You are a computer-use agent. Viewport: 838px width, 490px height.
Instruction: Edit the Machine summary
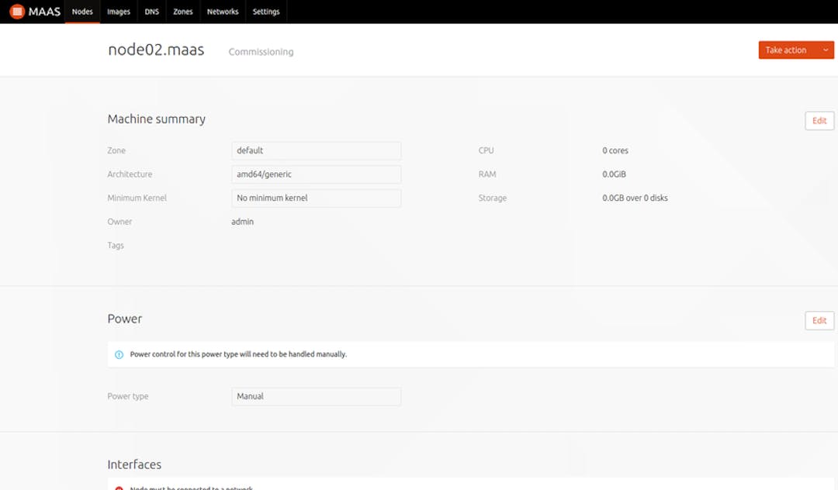point(819,120)
